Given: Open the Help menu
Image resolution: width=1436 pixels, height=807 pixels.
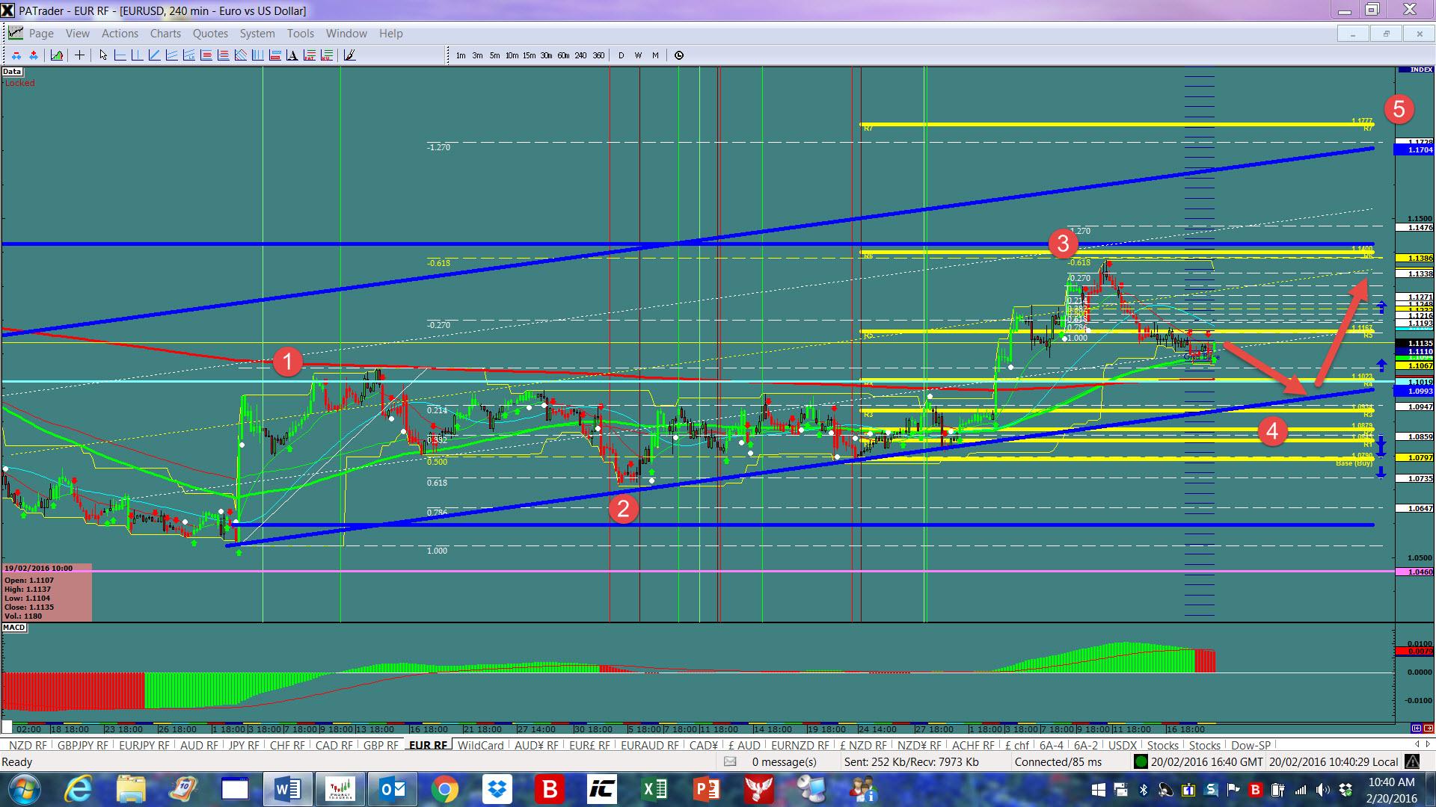Looking at the screenshot, I should pyautogui.click(x=390, y=34).
